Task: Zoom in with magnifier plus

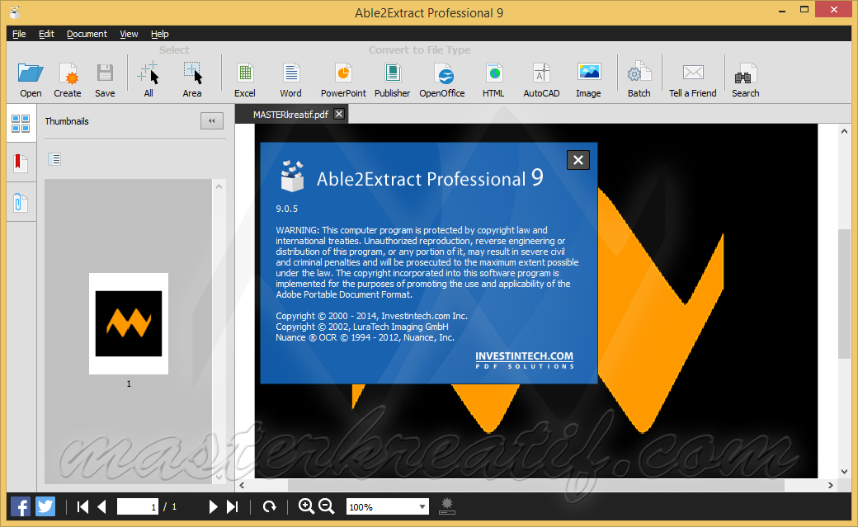Action: [306, 506]
